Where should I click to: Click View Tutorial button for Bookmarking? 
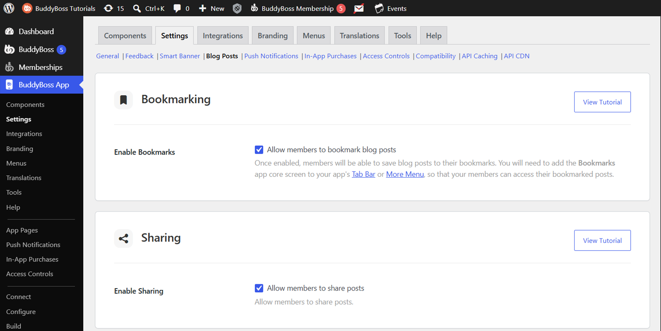602,102
